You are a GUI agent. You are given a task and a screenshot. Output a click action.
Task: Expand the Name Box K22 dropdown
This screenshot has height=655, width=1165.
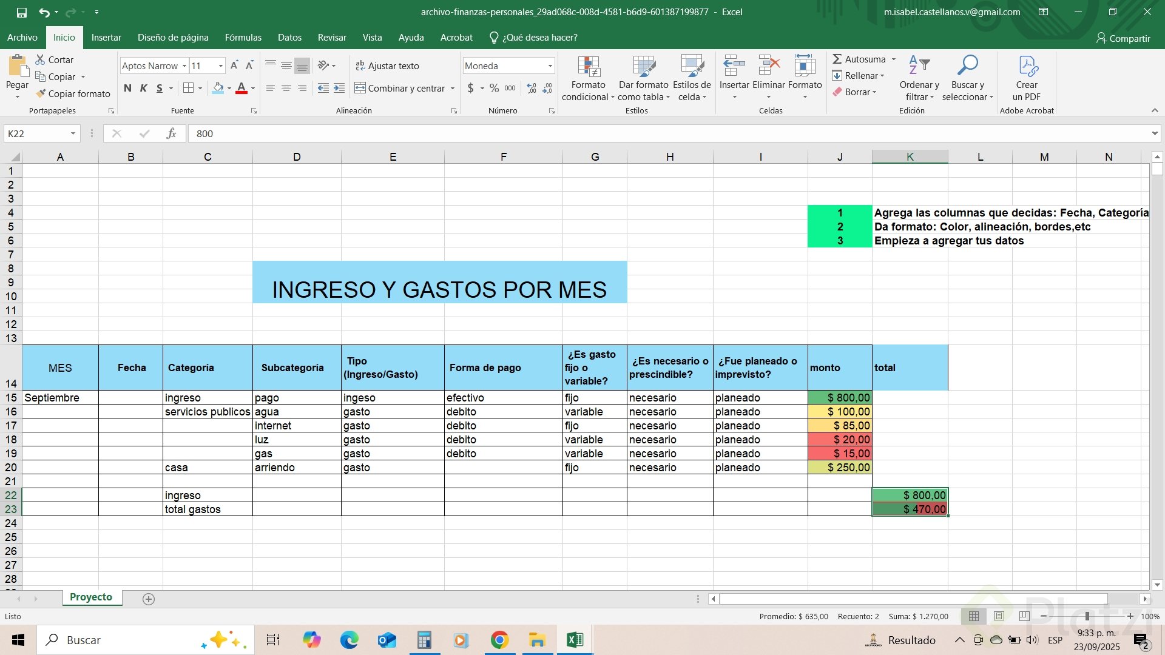pos(73,133)
